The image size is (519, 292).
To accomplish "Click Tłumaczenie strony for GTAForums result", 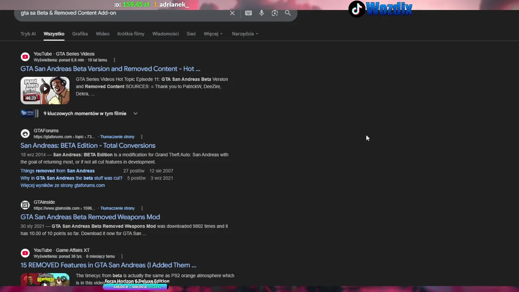I will click(x=117, y=137).
